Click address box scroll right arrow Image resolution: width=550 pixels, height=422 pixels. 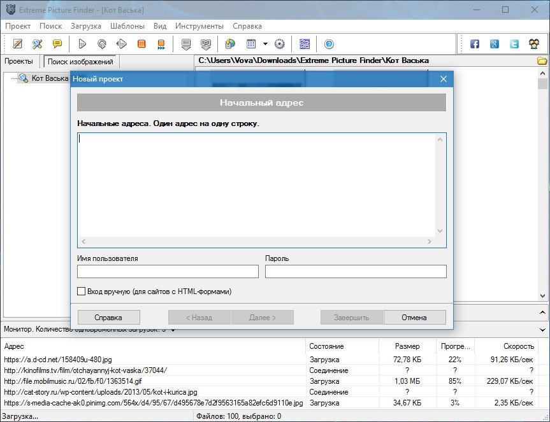coord(430,241)
